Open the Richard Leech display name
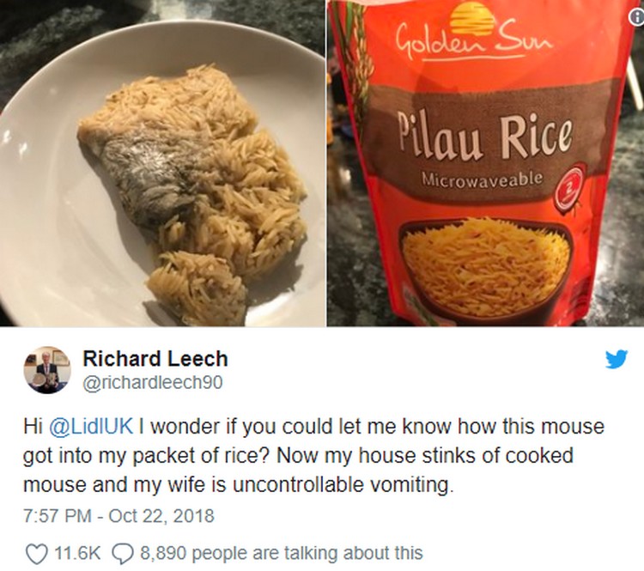The height and width of the screenshot is (571, 644). click(x=155, y=359)
